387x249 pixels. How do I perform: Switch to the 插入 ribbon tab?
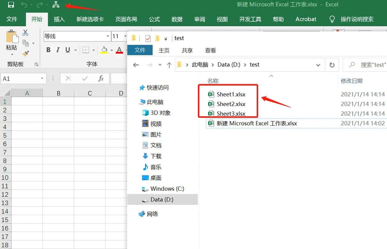tap(59, 19)
